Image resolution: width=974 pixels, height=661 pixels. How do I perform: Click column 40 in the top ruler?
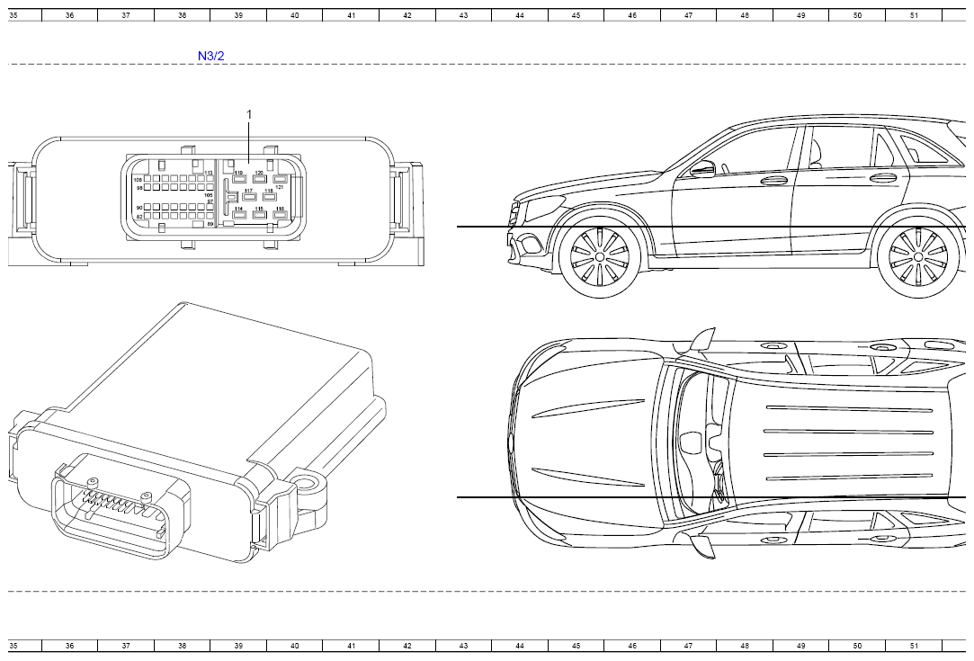[x=294, y=15]
